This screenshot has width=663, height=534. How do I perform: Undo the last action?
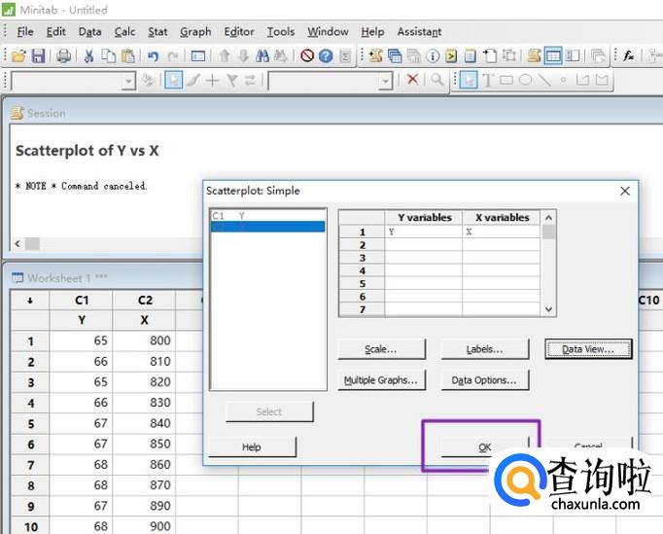pyautogui.click(x=153, y=55)
